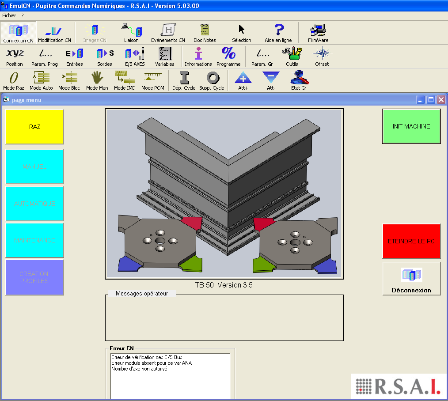Select "Nombre d'axe non autorisé" error line
The height and width of the screenshot is (401, 448).
click(139, 369)
